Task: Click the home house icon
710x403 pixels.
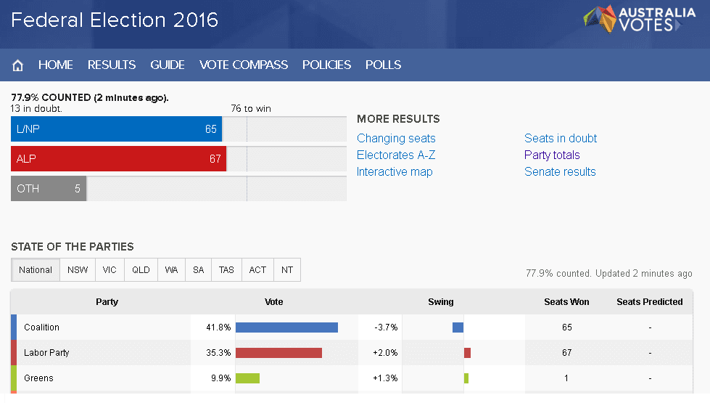Action: [x=17, y=65]
